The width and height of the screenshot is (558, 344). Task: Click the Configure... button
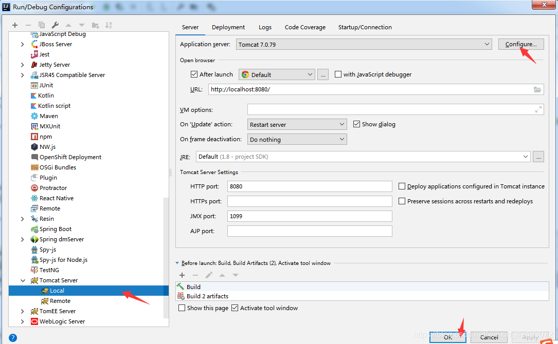pyautogui.click(x=521, y=44)
